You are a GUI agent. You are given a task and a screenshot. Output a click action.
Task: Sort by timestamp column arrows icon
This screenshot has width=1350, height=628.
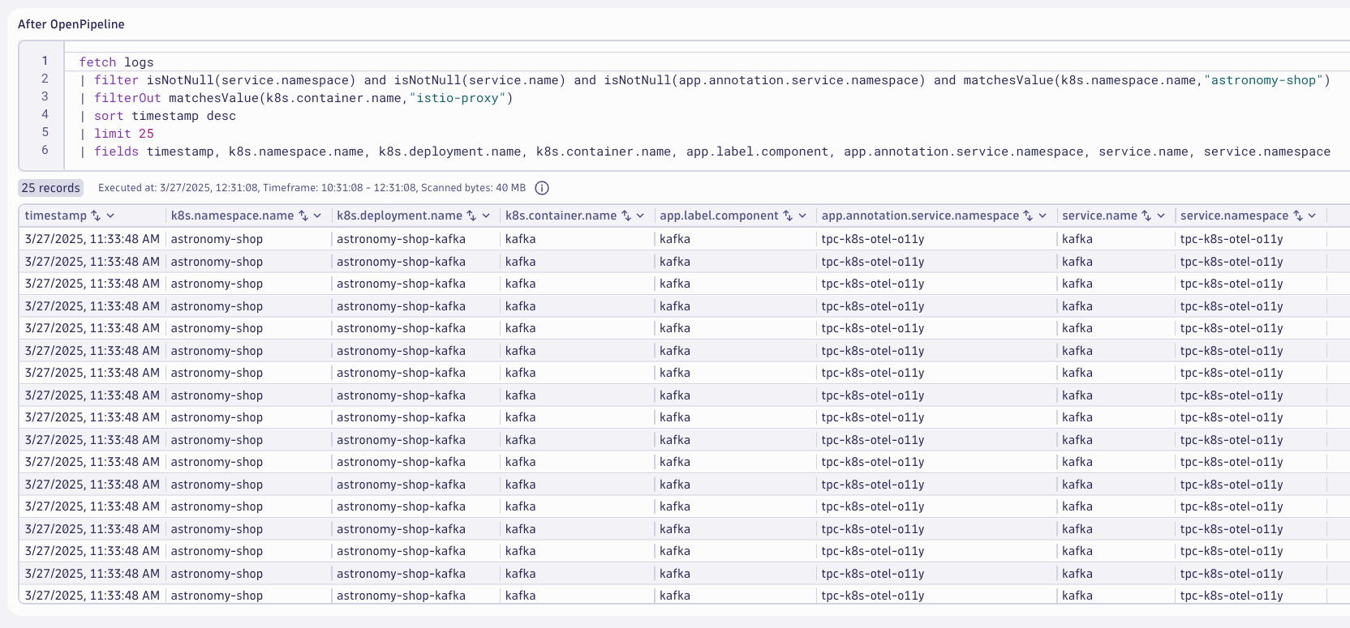tap(96, 216)
